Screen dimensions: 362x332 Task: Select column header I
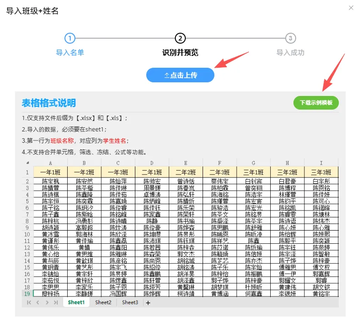pyautogui.click(x=321, y=163)
